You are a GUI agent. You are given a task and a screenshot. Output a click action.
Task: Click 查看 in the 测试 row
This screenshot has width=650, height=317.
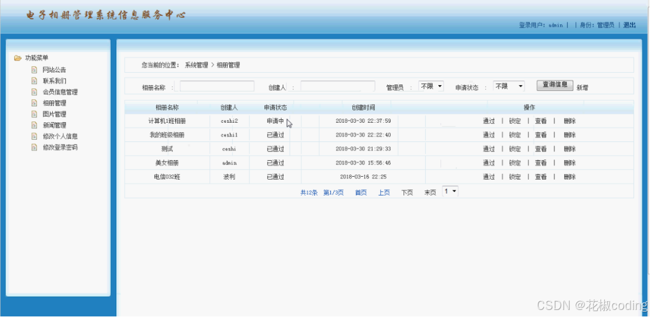click(540, 149)
